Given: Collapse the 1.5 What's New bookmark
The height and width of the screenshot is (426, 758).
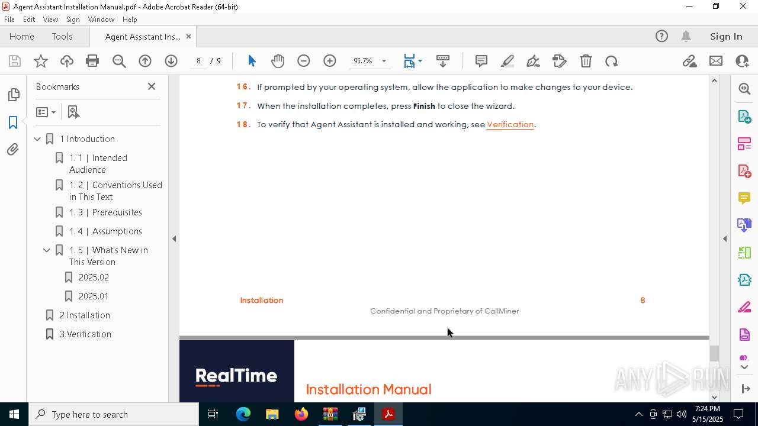Looking at the screenshot, I should point(47,250).
